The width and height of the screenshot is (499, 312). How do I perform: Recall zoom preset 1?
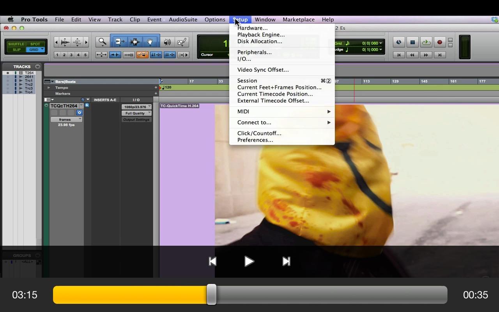57,55
